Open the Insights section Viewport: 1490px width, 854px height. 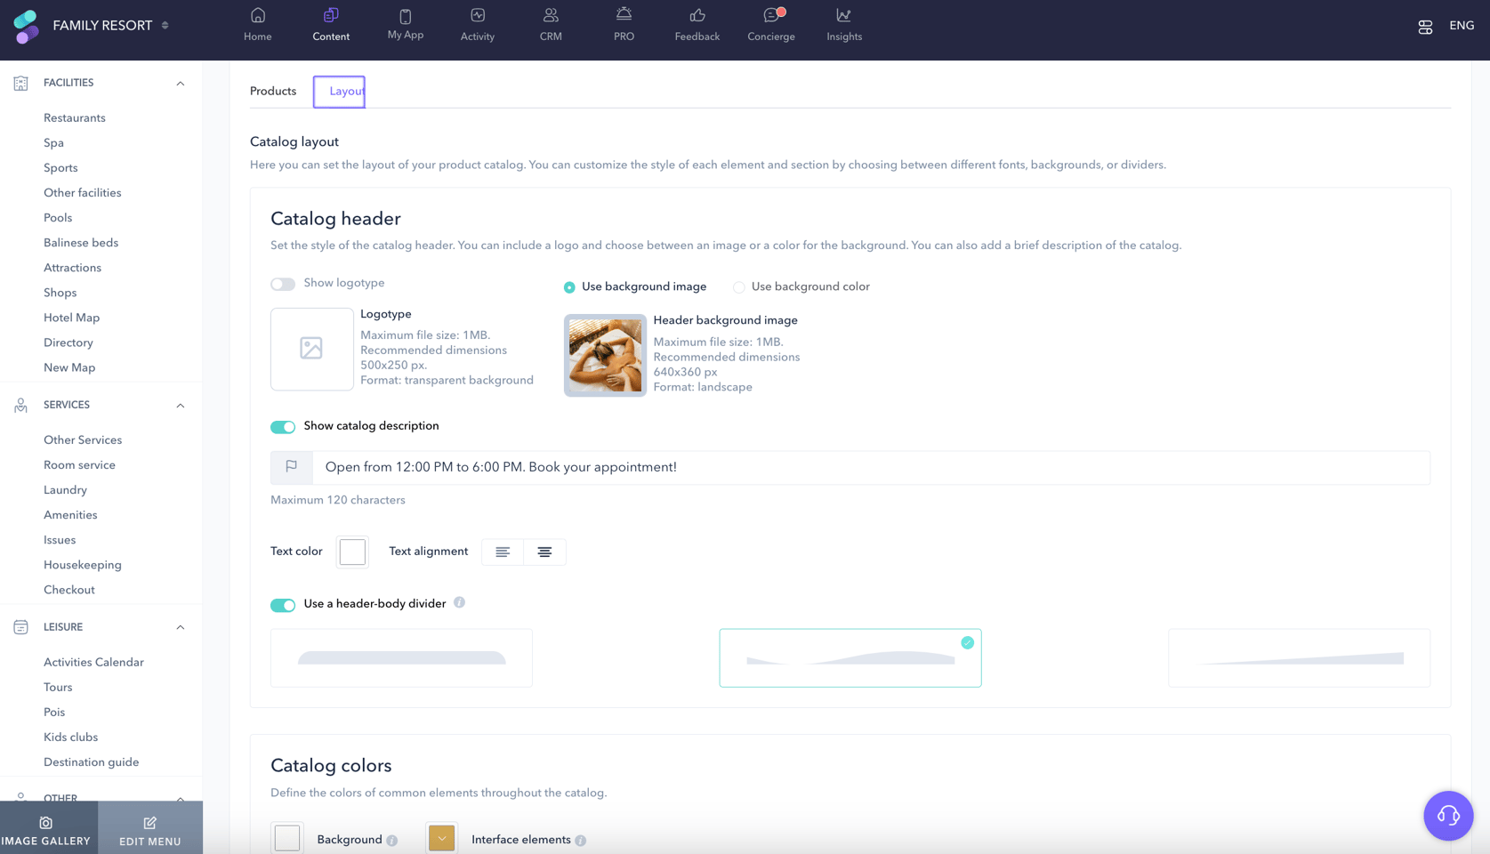point(843,25)
